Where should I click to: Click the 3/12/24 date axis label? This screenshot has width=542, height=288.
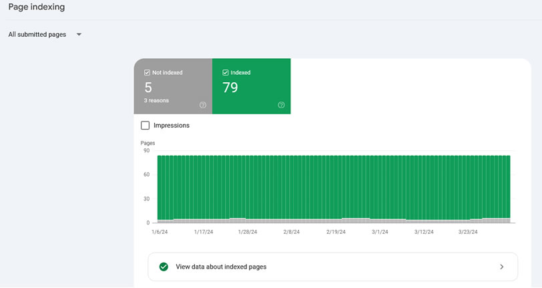(x=424, y=232)
